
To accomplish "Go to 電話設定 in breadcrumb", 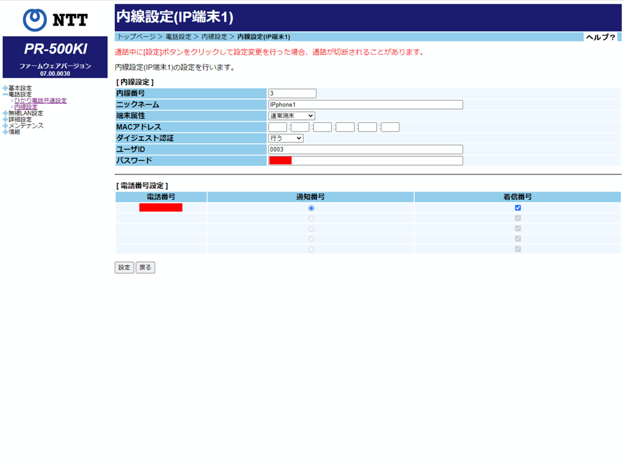I will (x=178, y=37).
